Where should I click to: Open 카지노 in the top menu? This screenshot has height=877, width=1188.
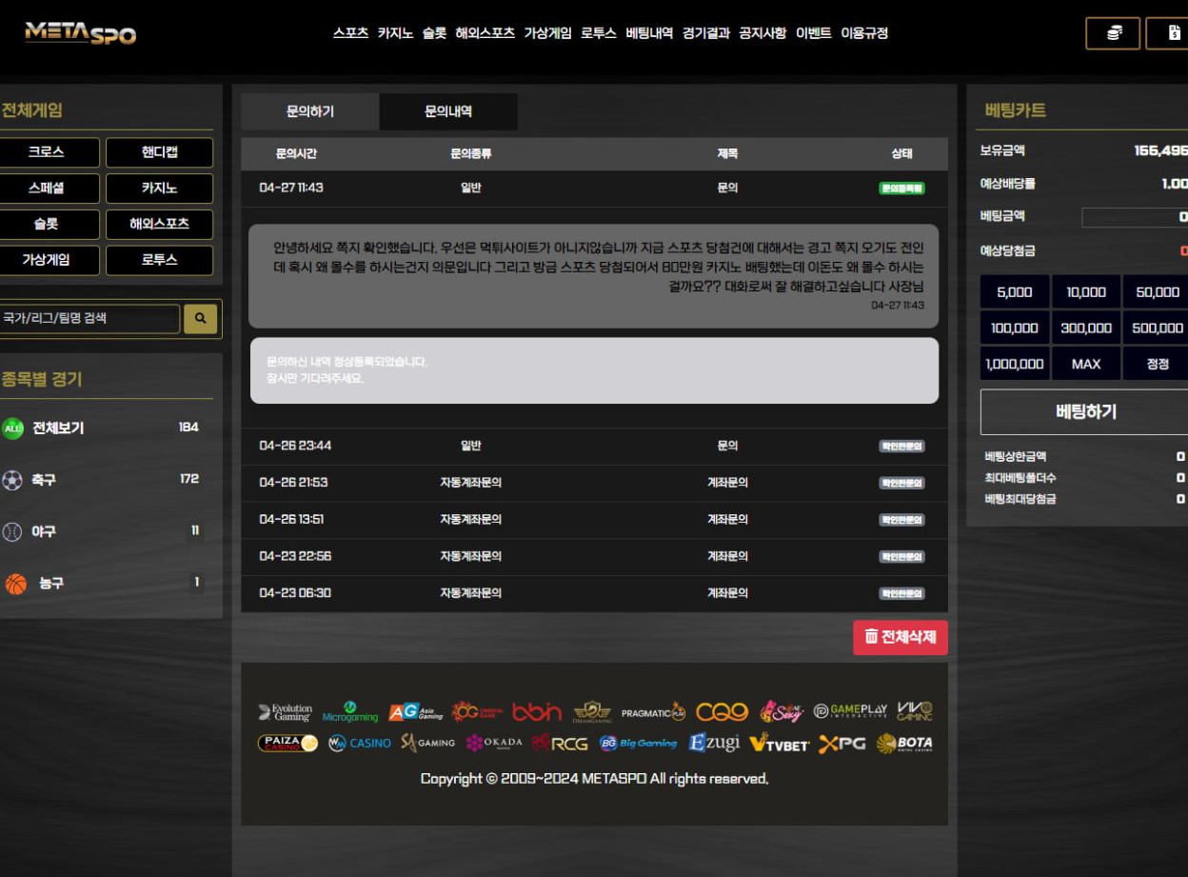click(x=395, y=33)
